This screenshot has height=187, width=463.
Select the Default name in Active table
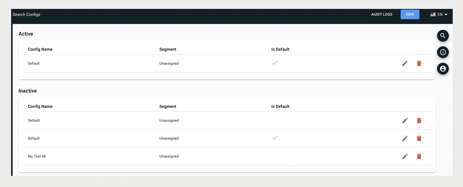click(x=34, y=64)
